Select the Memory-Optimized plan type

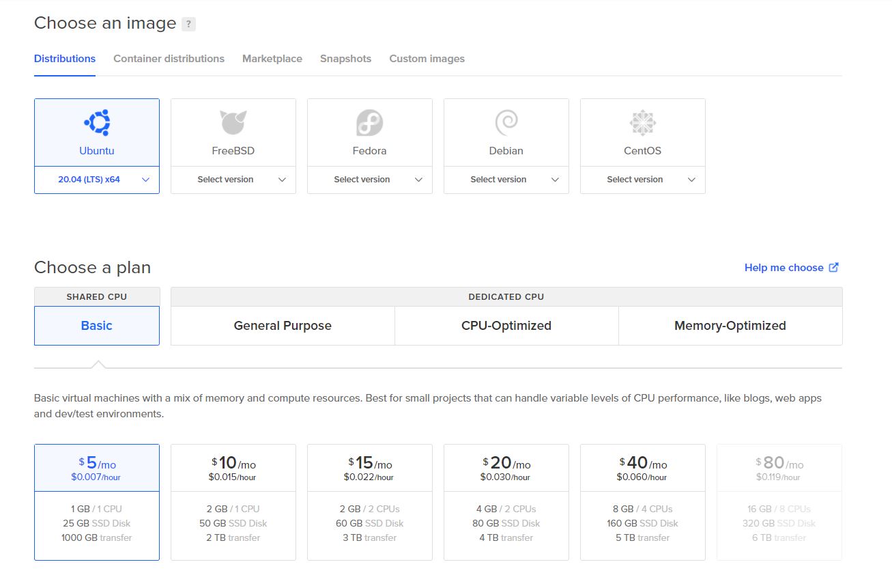[730, 326]
